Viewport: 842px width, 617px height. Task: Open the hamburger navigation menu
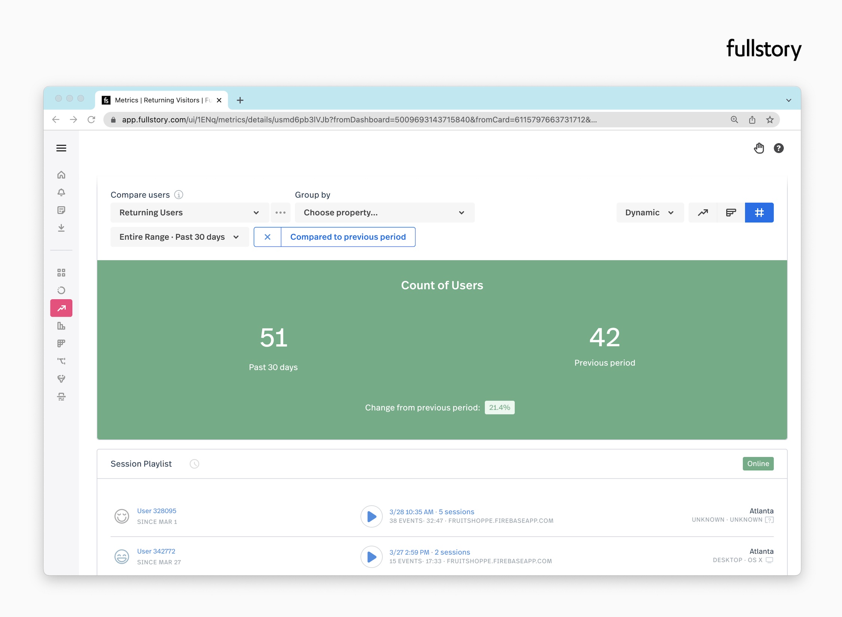(x=61, y=148)
